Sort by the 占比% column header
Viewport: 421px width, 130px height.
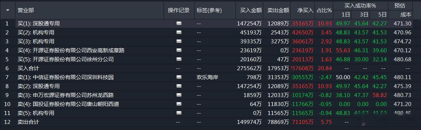(324, 10)
